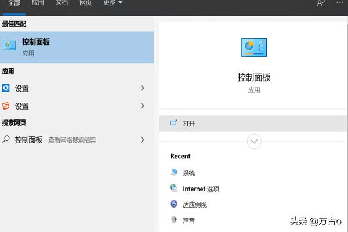The width and height of the screenshot is (348, 232).
Task: Click 打开 to launch Control Panel
Action: pyautogui.click(x=188, y=123)
